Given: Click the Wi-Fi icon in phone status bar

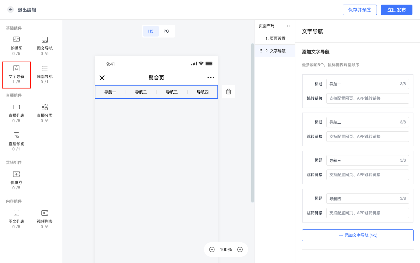Looking at the screenshot, I should click(x=201, y=64).
